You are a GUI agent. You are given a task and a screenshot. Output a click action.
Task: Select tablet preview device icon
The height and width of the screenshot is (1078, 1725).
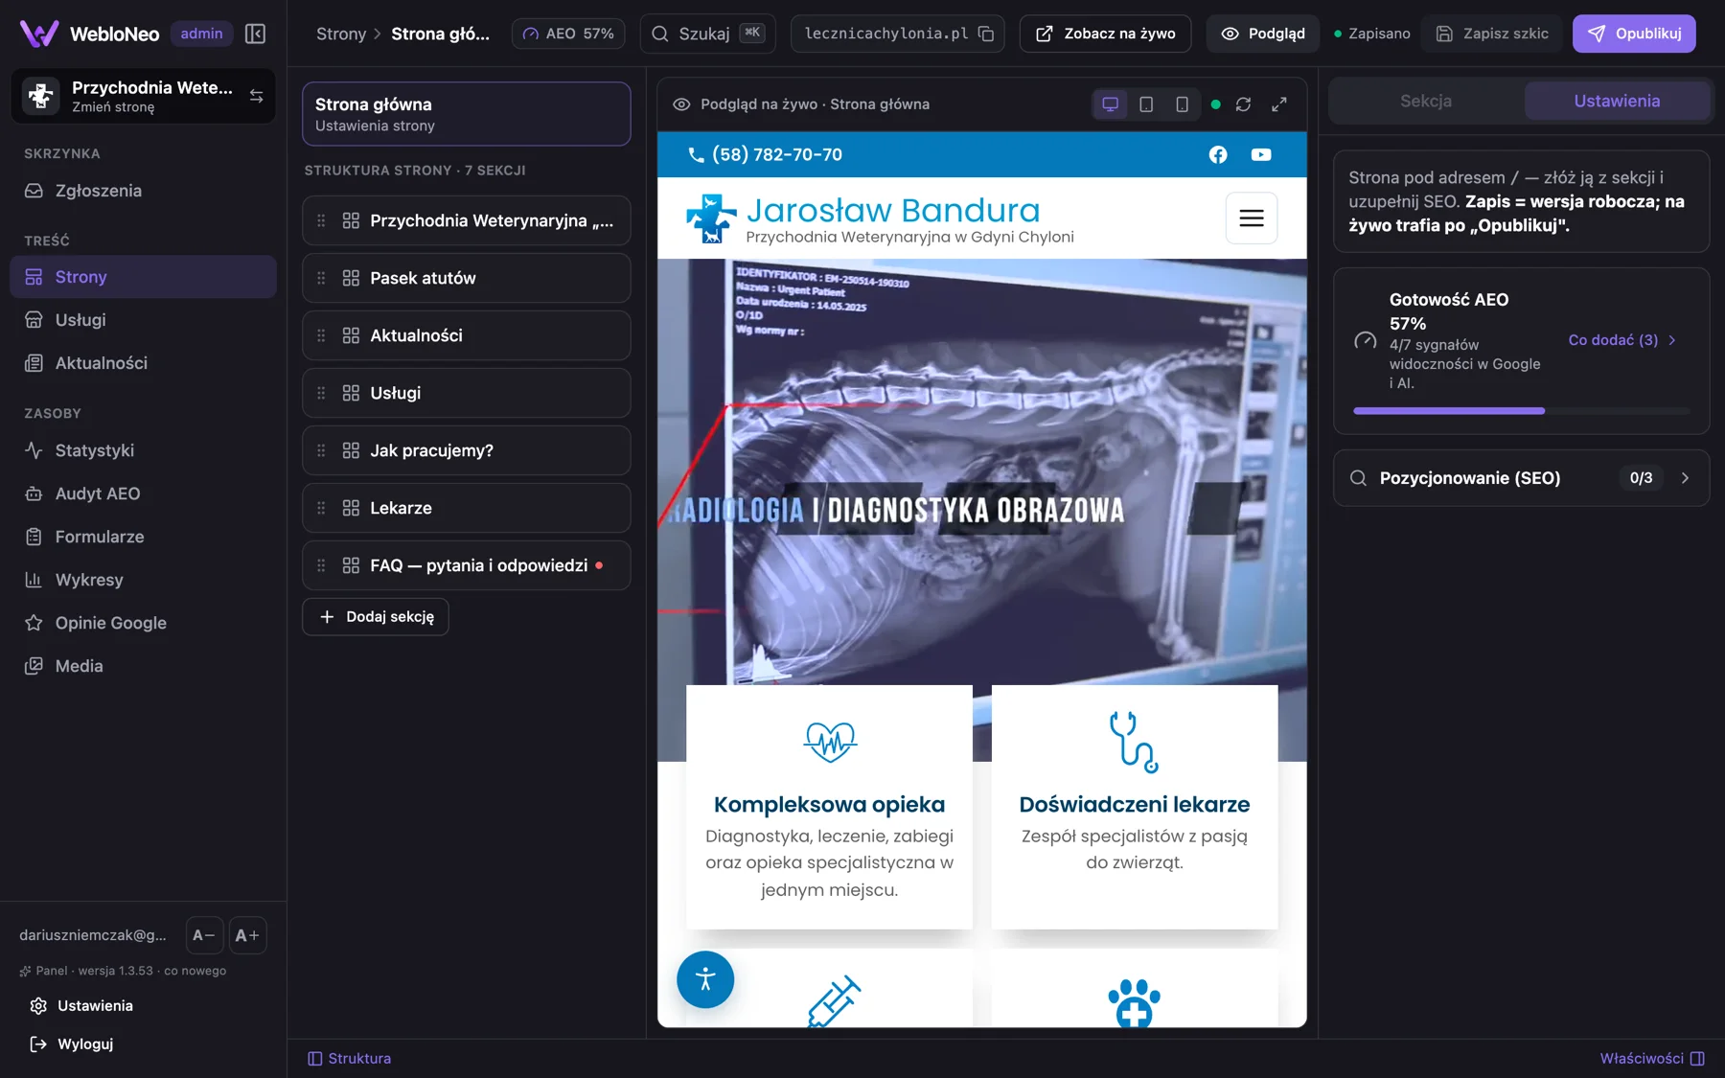click(1146, 104)
